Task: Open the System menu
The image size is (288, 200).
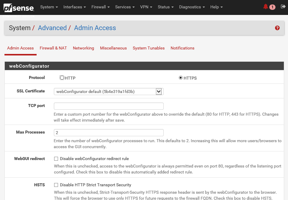Action: (49, 7)
